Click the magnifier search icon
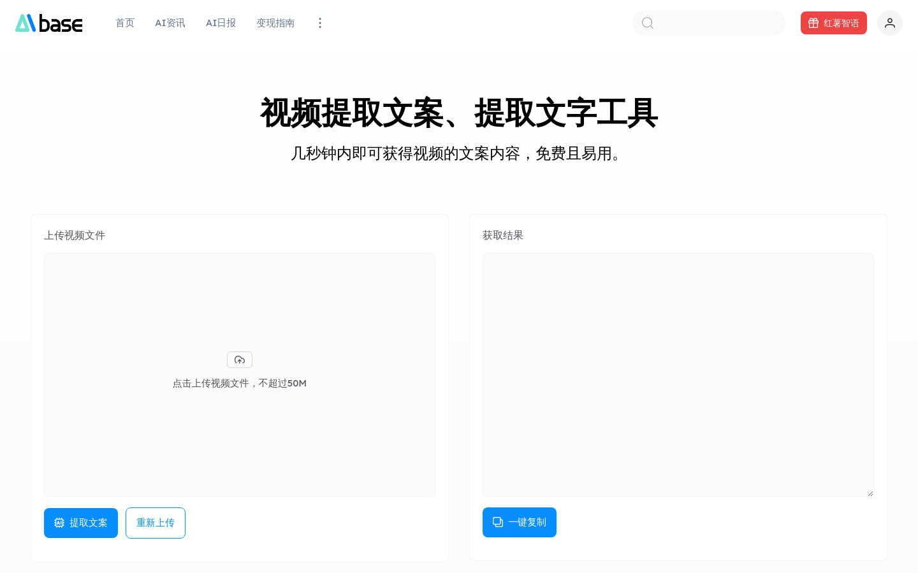The image size is (918, 573). pyautogui.click(x=648, y=23)
